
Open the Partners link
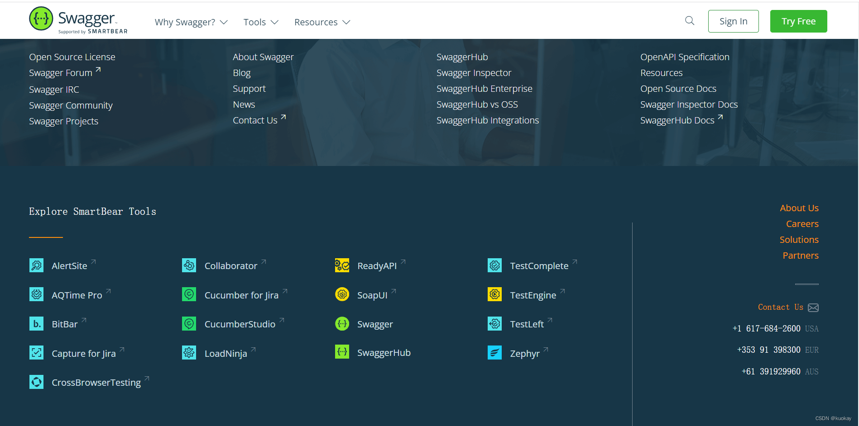coord(801,256)
